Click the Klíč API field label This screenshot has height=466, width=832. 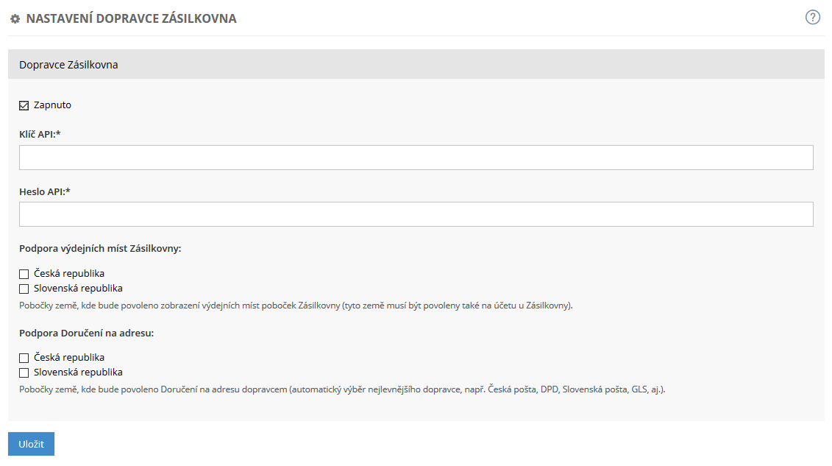pos(40,134)
